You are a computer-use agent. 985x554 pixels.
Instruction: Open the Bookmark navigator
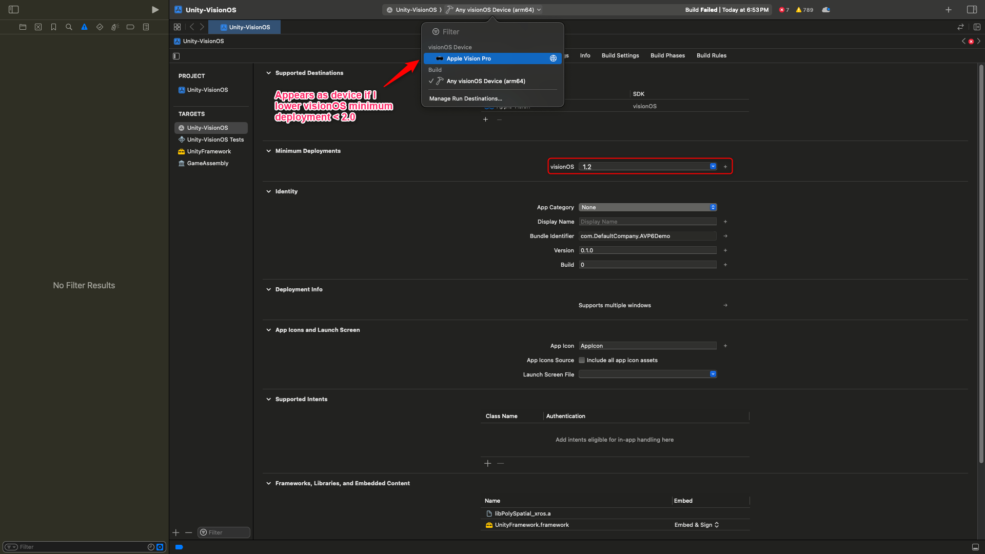pos(53,27)
